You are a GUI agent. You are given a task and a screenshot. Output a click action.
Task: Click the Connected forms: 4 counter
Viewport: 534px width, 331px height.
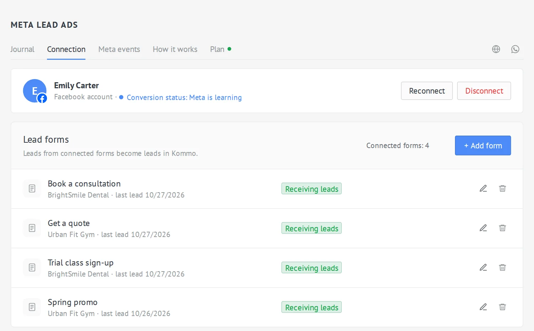pyautogui.click(x=398, y=146)
